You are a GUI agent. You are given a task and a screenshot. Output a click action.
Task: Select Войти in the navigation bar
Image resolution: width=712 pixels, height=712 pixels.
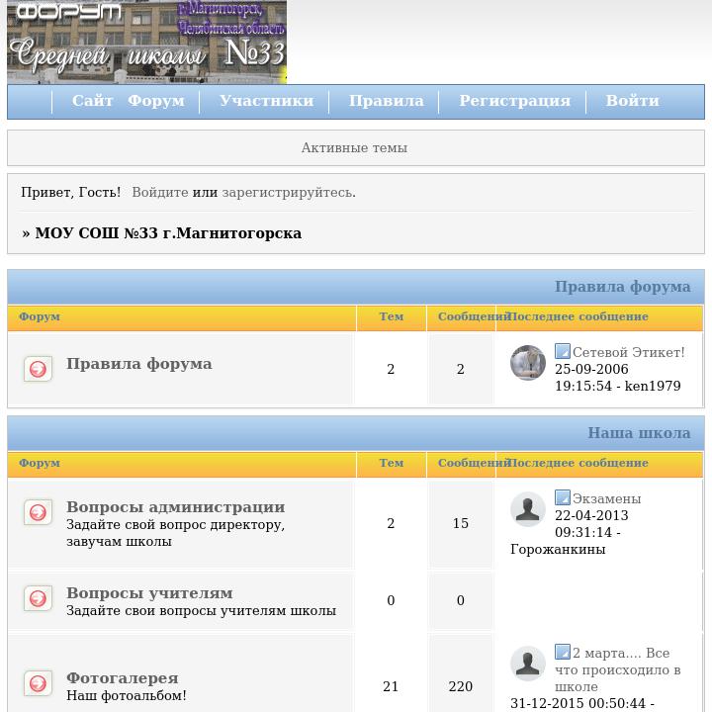[632, 100]
